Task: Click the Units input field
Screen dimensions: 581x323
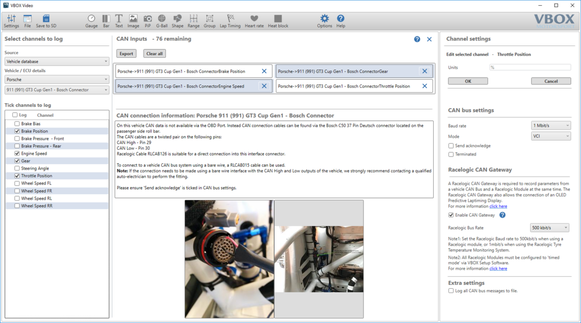Action: 530,67
